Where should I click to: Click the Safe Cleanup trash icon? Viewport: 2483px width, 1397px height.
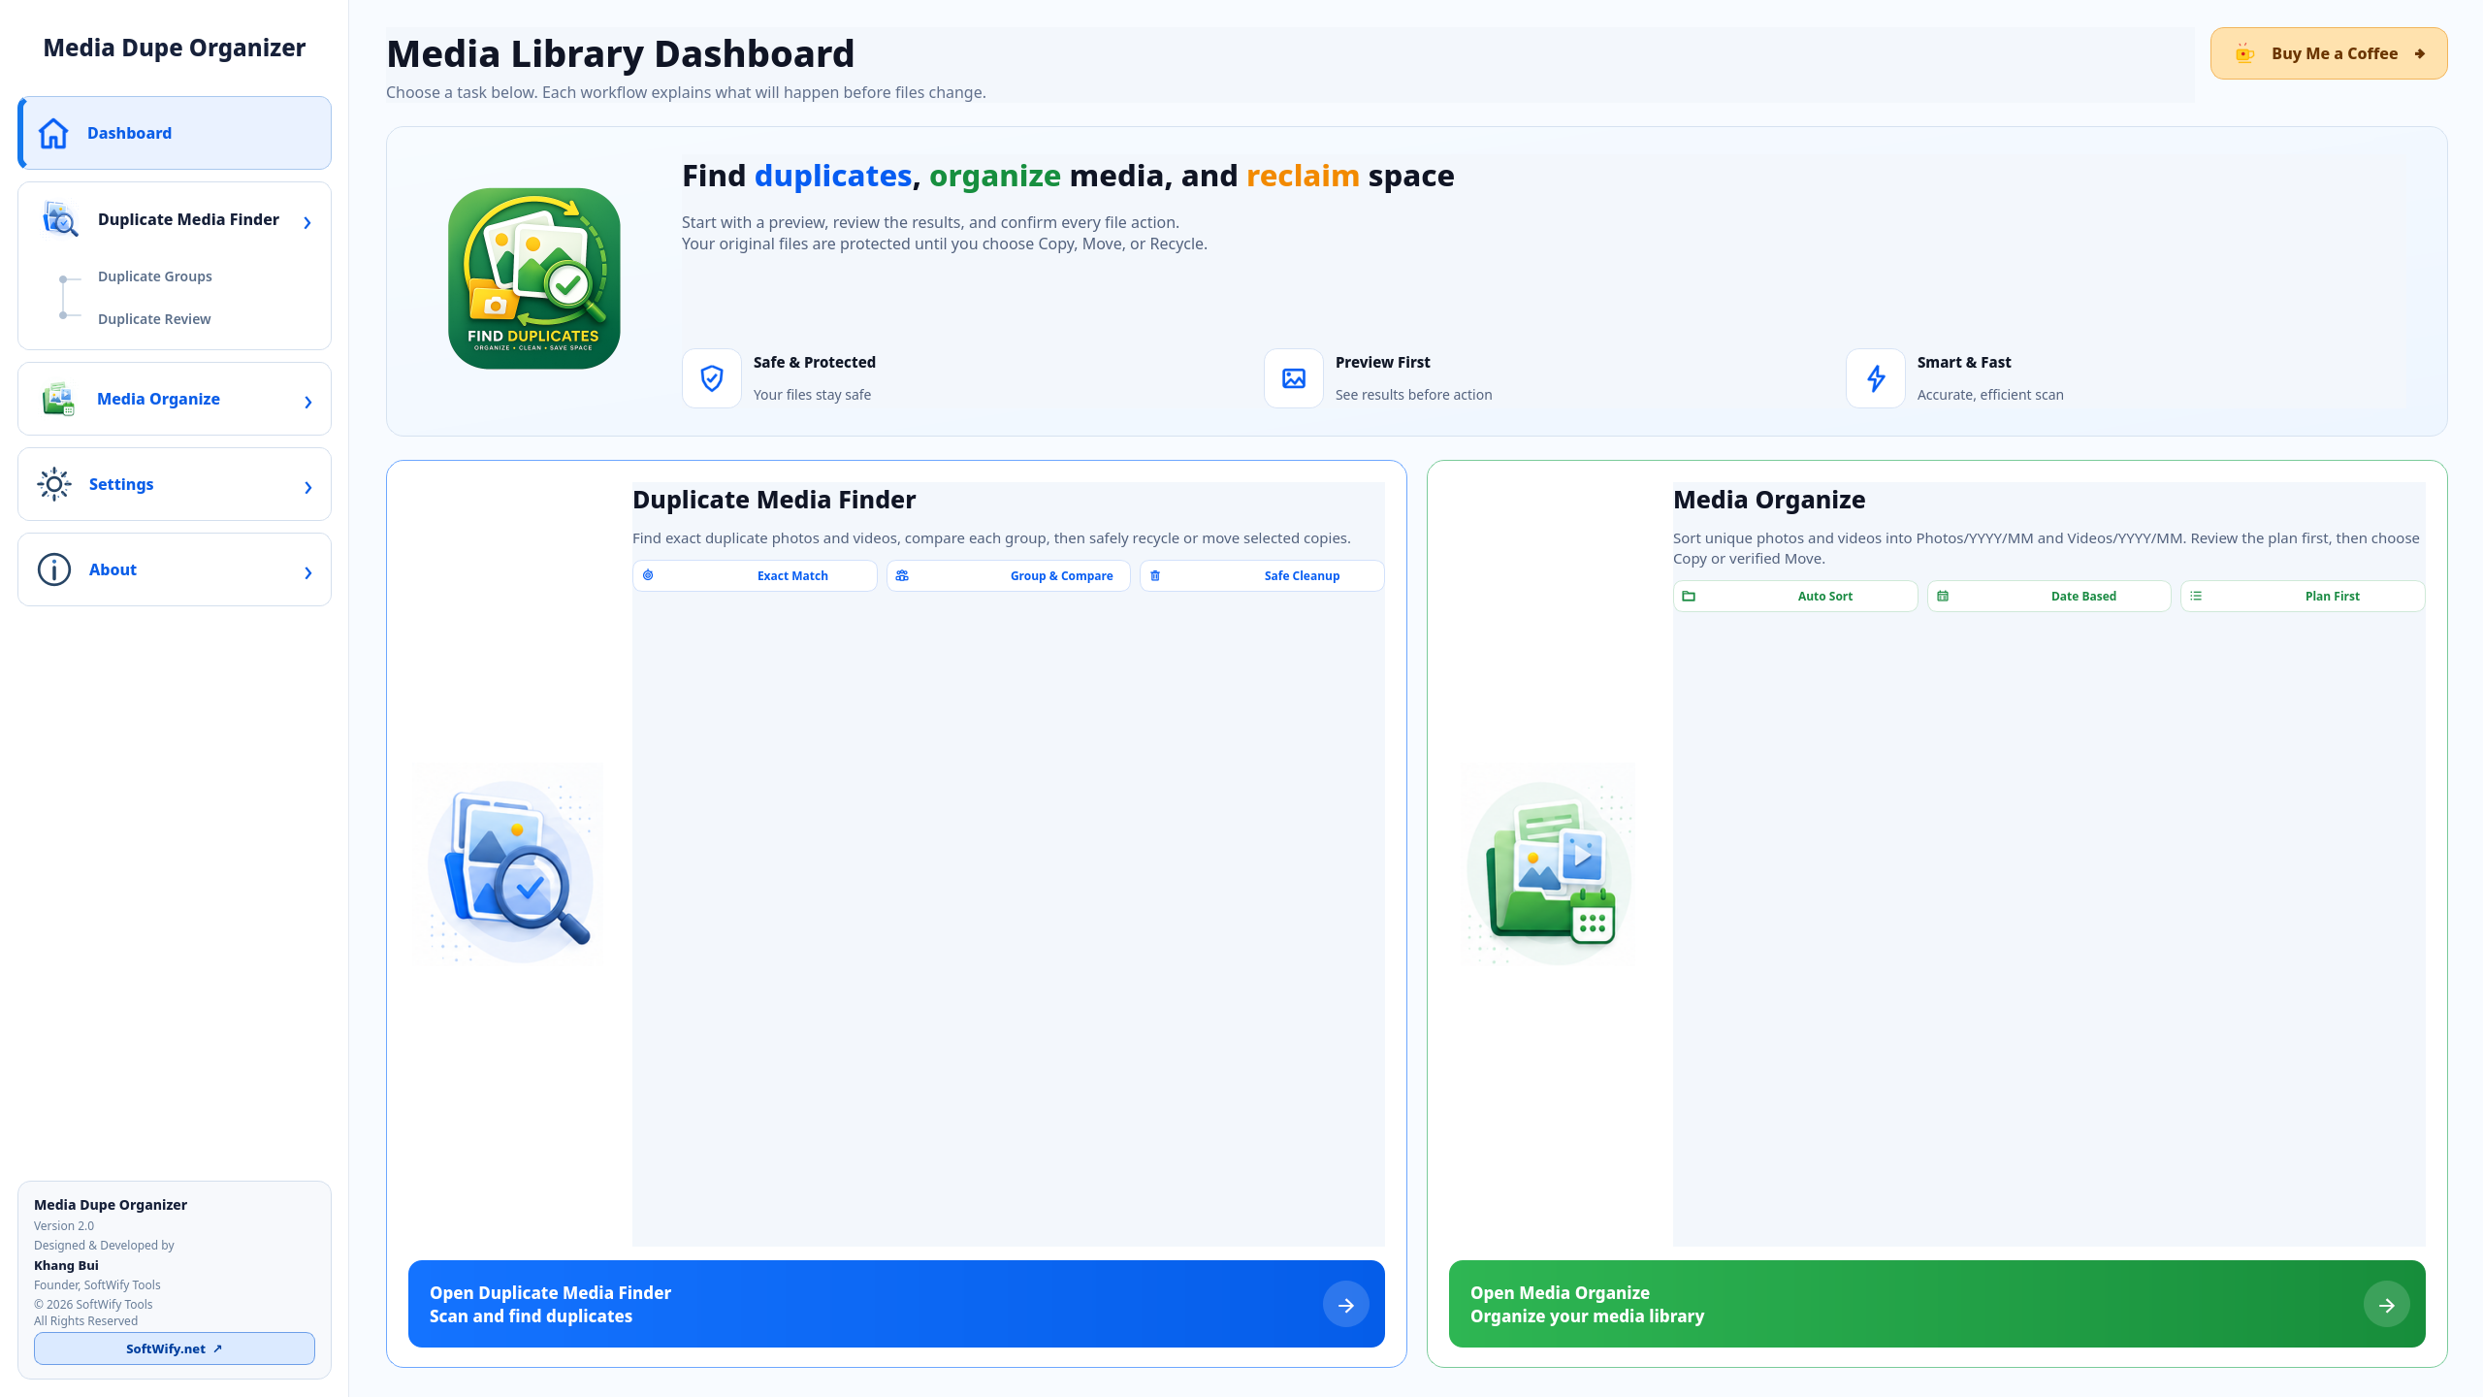coord(1155,575)
